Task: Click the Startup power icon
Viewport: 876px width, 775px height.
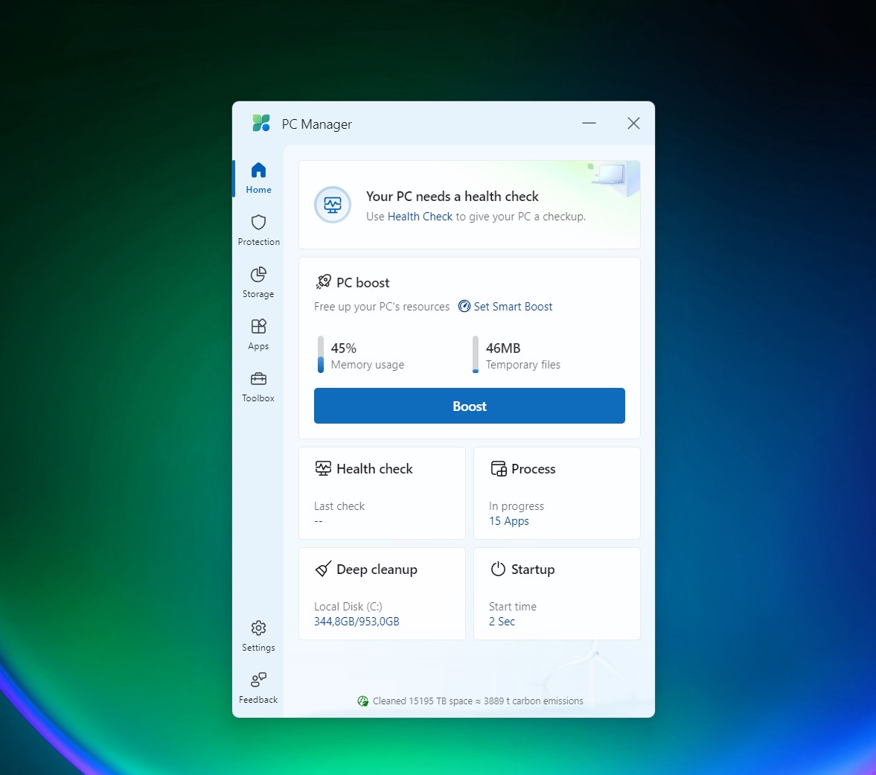Action: 498,569
